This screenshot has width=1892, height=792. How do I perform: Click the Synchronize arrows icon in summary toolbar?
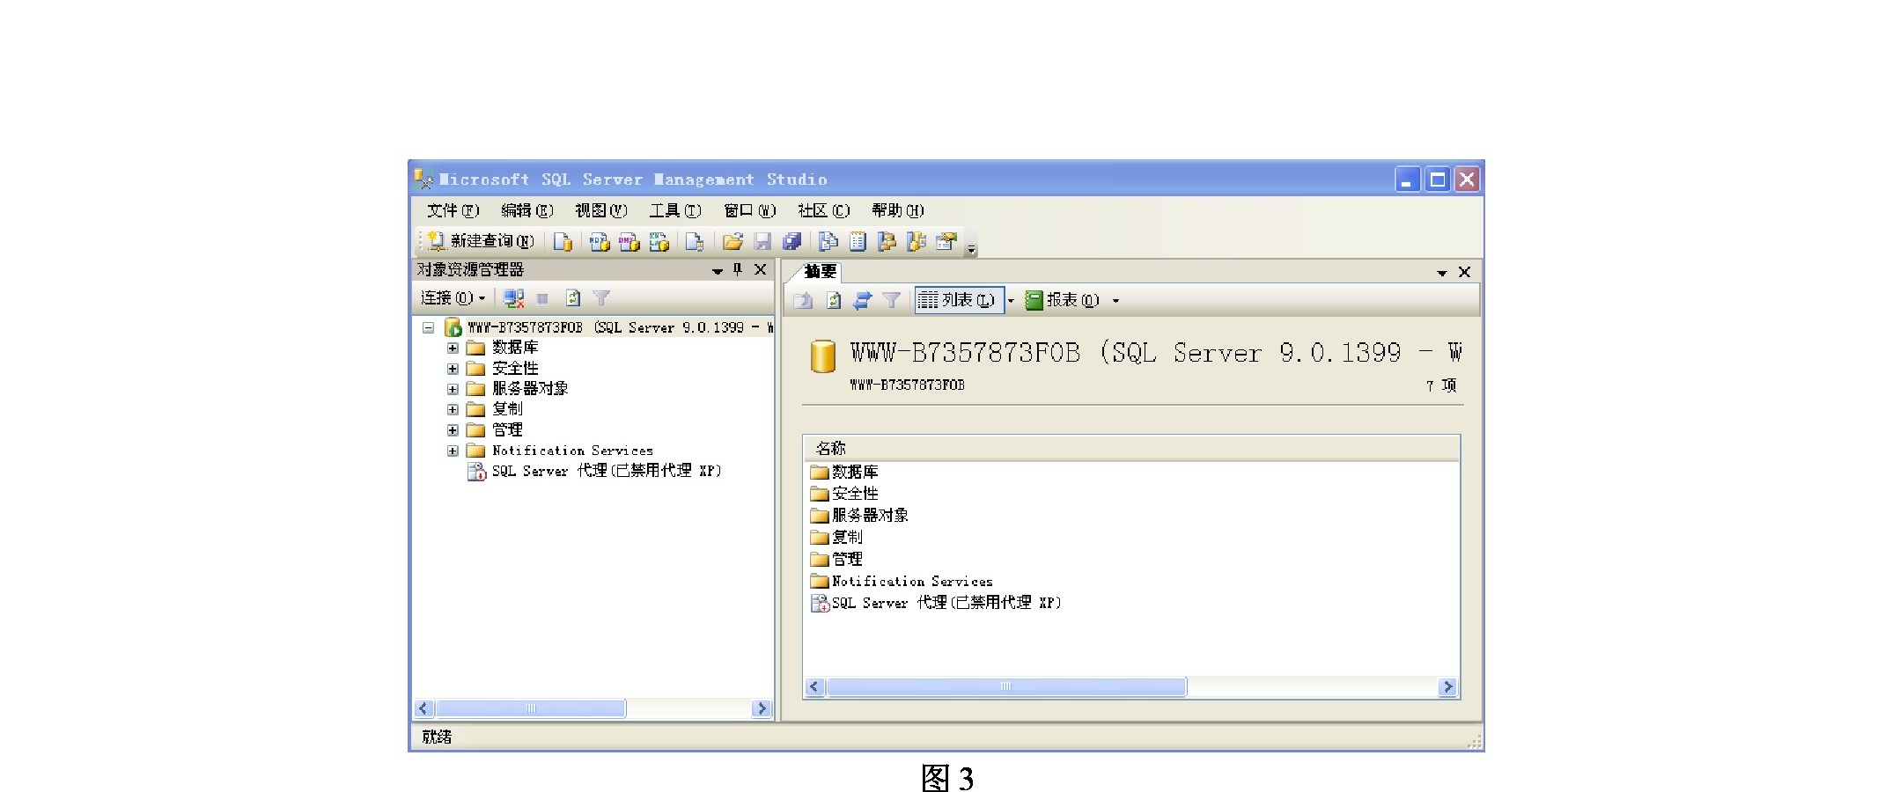tap(863, 301)
